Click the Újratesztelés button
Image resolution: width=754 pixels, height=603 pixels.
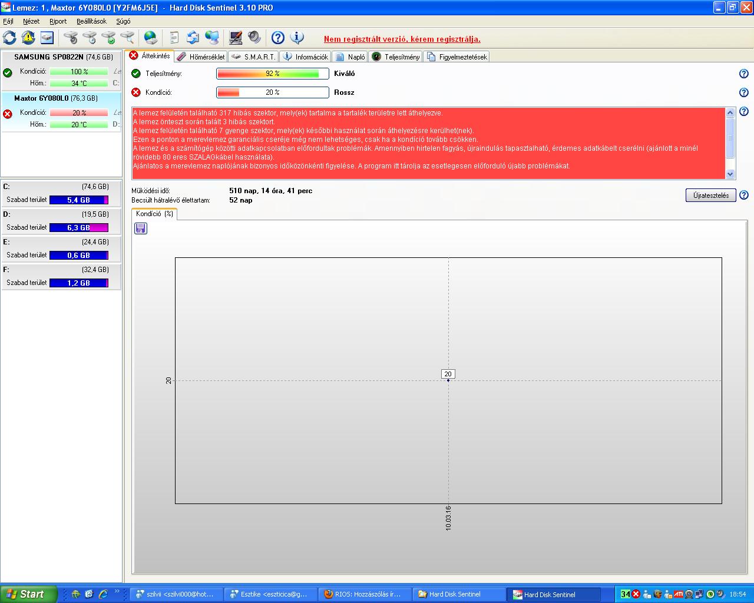pos(711,195)
